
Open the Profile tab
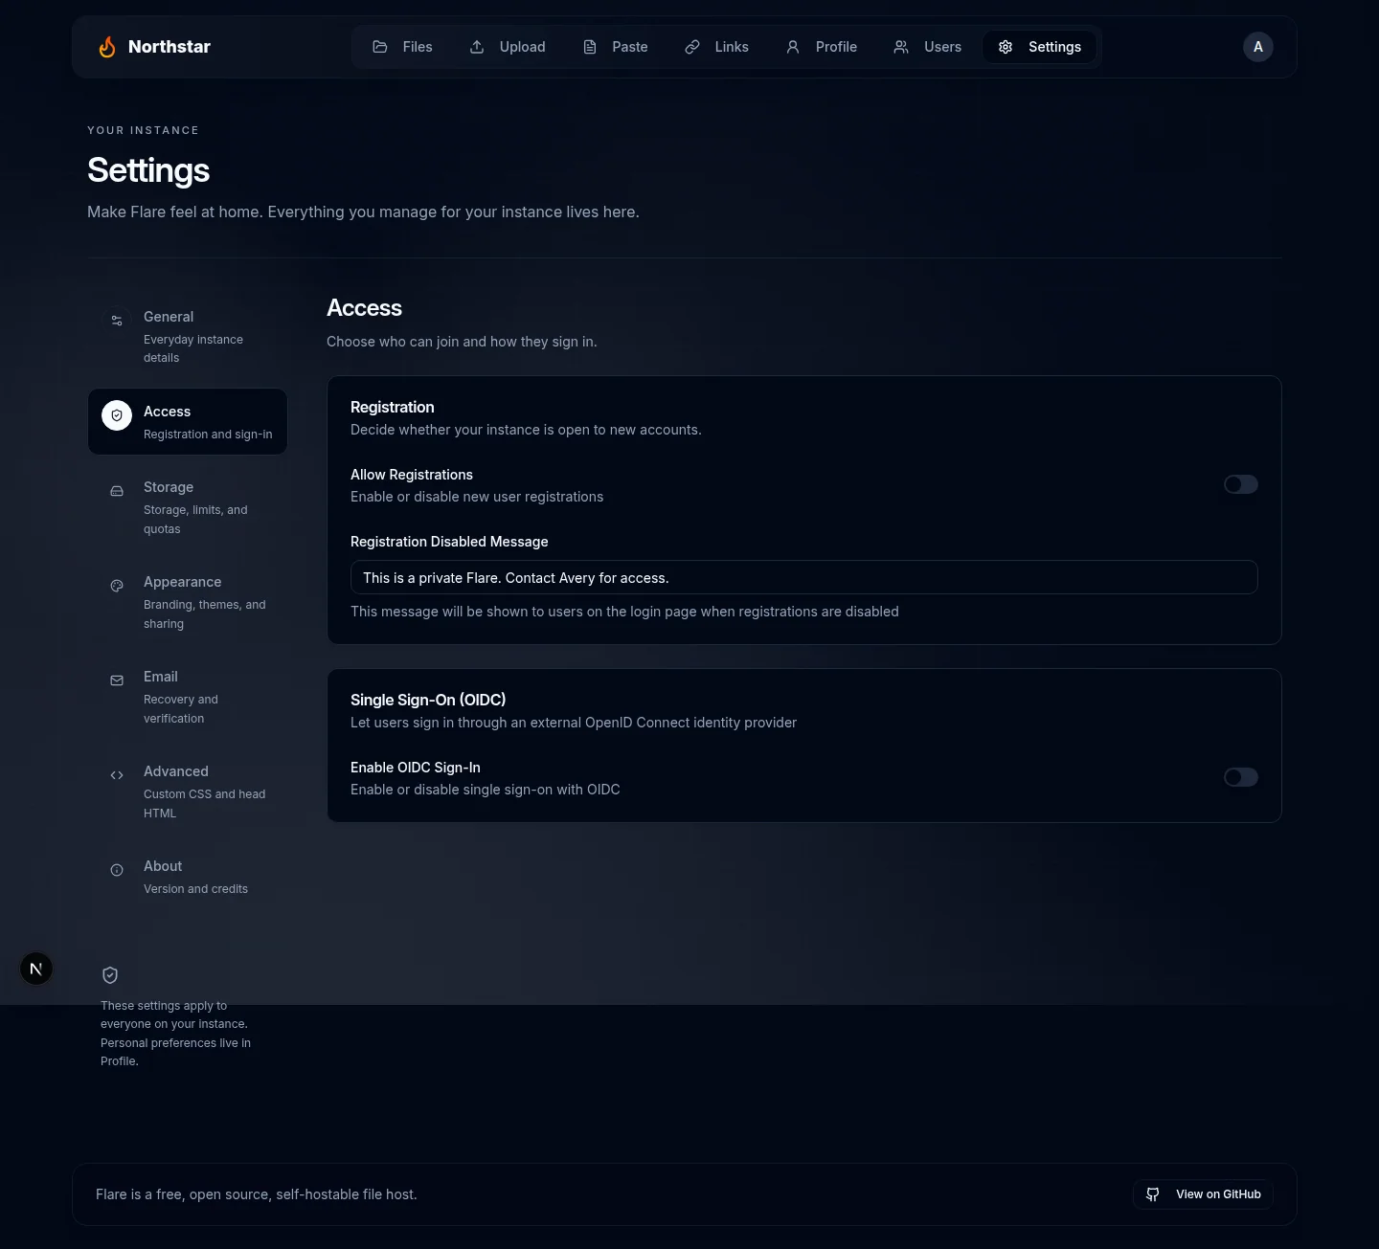[822, 47]
